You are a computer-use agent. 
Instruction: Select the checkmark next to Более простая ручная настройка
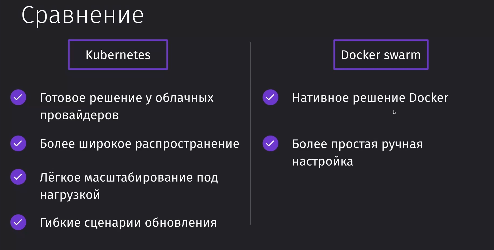coord(270,143)
